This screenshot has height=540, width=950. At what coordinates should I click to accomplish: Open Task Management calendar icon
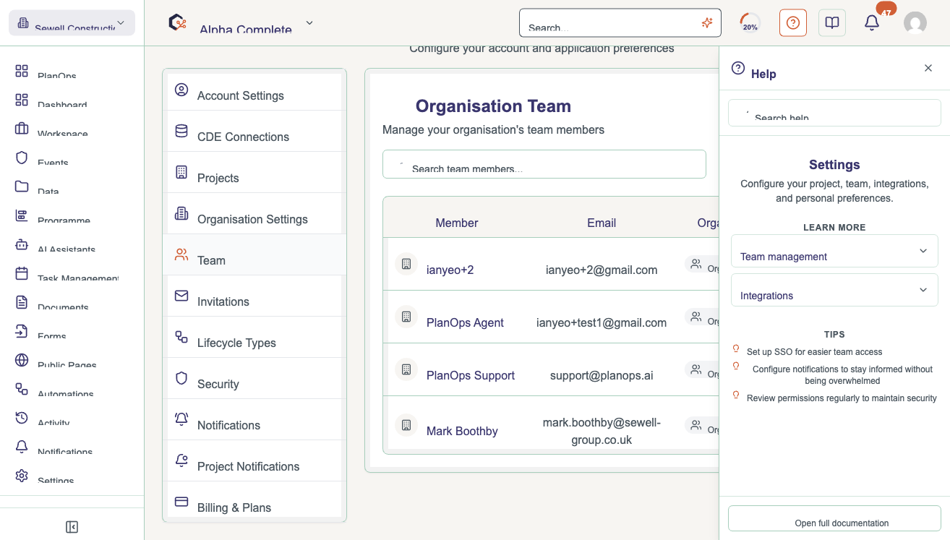click(22, 273)
